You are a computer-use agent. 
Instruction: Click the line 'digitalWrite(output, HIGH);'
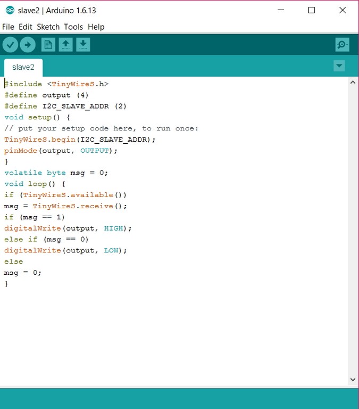[68, 228]
